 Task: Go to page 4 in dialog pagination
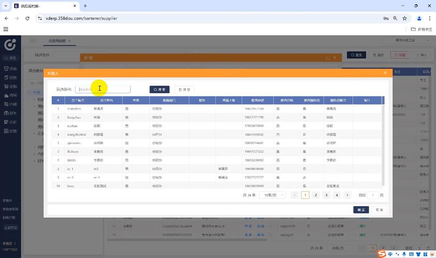[x=337, y=195]
